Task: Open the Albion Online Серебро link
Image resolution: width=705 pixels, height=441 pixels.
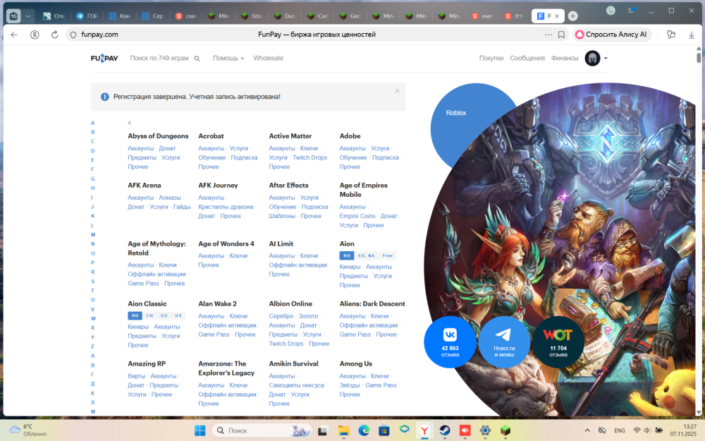Action: click(281, 316)
